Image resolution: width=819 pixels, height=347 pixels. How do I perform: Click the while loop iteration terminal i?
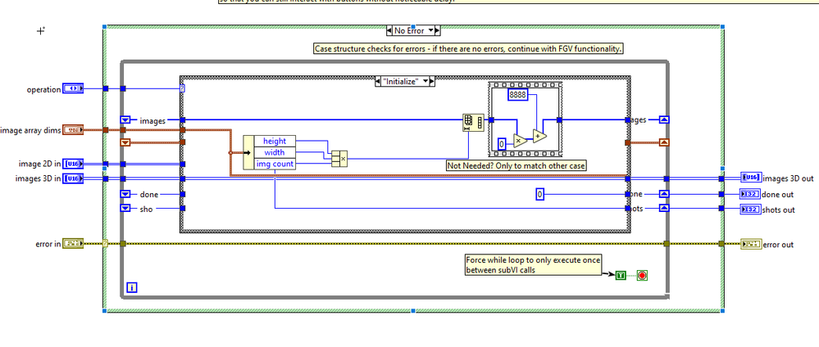point(132,287)
